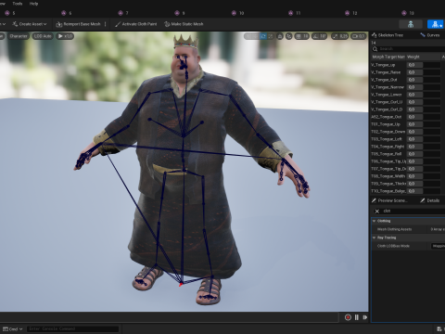
Task: Activate Cloth Paint tool
Action: tap(135, 24)
